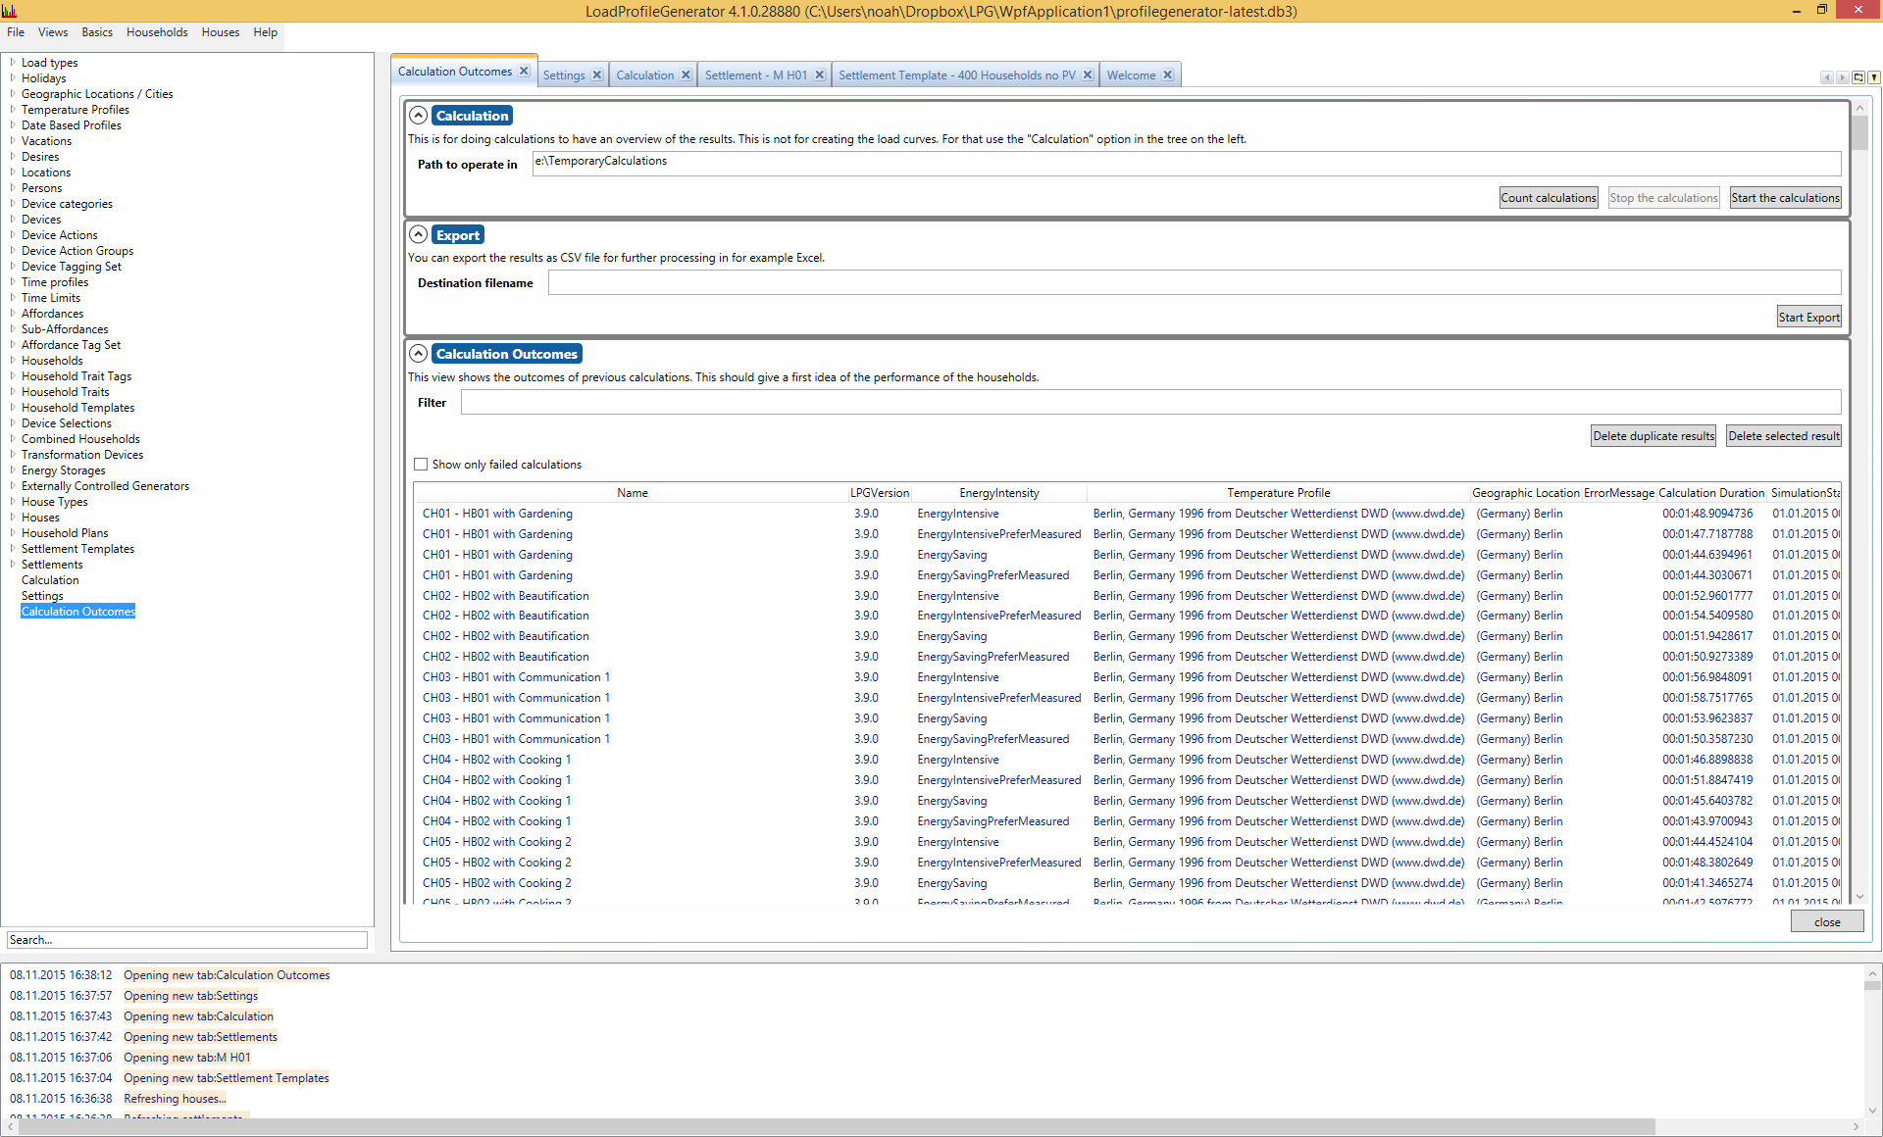Click the main panel vertical scrollbar thumb

pyautogui.click(x=1859, y=132)
